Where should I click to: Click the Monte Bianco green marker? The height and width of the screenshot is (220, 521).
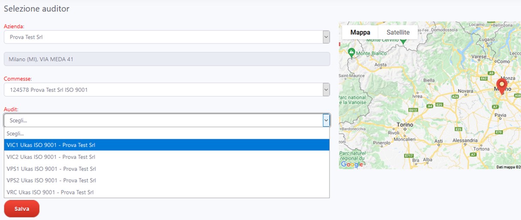pyautogui.click(x=352, y=53)
